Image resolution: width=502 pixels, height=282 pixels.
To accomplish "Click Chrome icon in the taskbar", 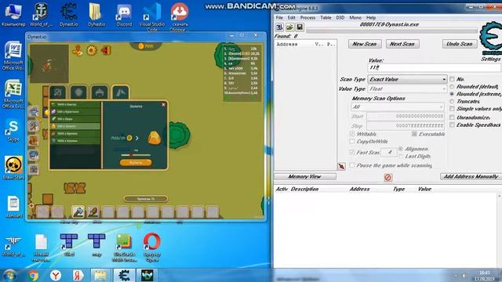I will [x=33, y=275].
